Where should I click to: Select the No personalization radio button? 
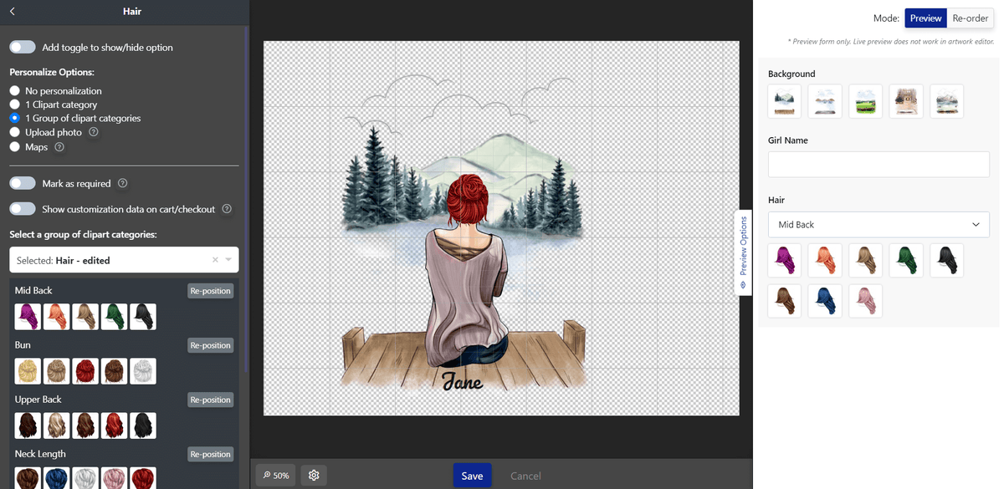[14, 90]
